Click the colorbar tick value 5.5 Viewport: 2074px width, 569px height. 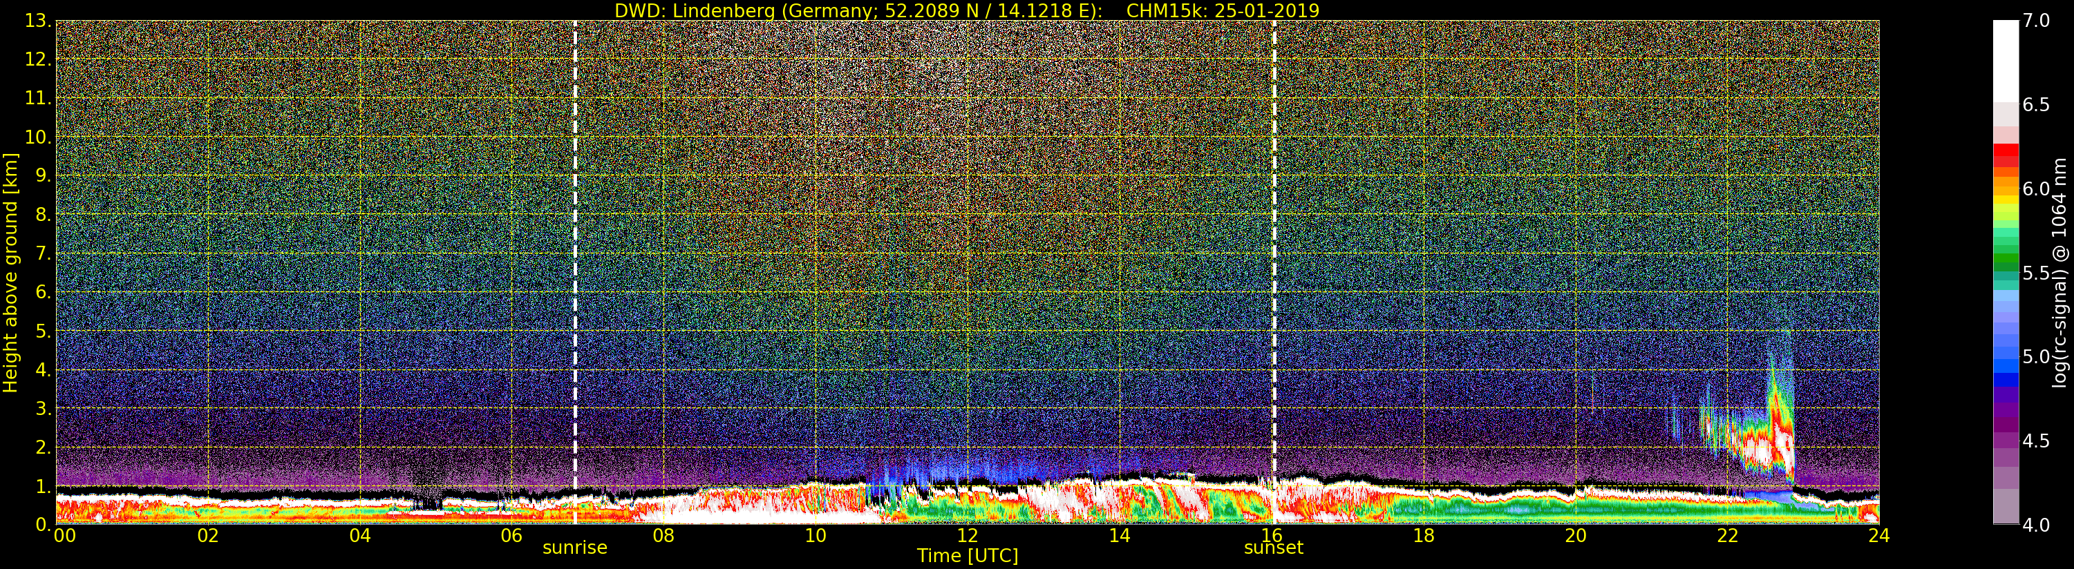(x=2036, y=273)
